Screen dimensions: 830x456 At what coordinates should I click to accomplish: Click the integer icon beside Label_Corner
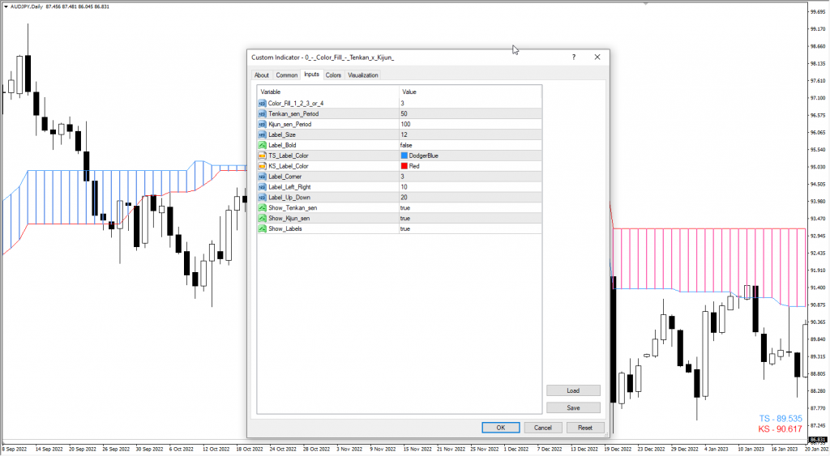(x=262, y=177)
